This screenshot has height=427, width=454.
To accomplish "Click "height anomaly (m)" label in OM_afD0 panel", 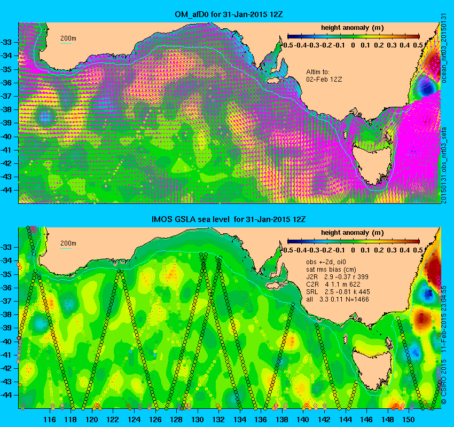I will tap(353, 28).
